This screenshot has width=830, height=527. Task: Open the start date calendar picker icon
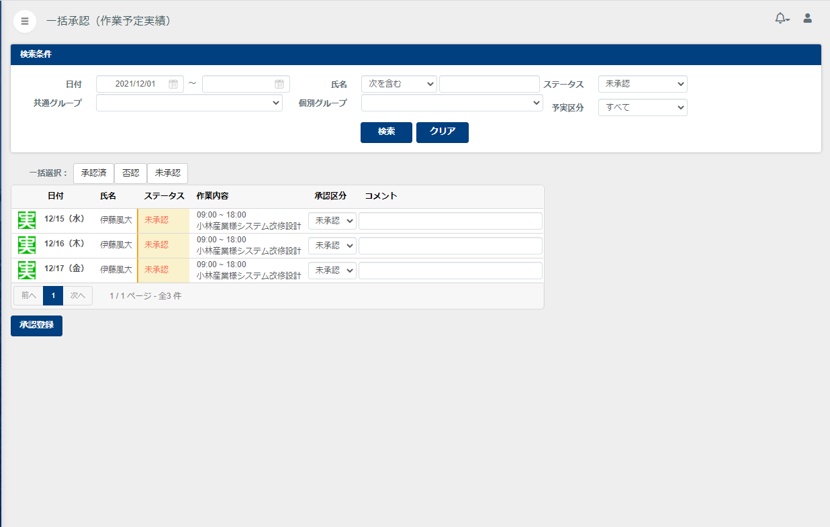pyautogui.click(x=173, y=84)
